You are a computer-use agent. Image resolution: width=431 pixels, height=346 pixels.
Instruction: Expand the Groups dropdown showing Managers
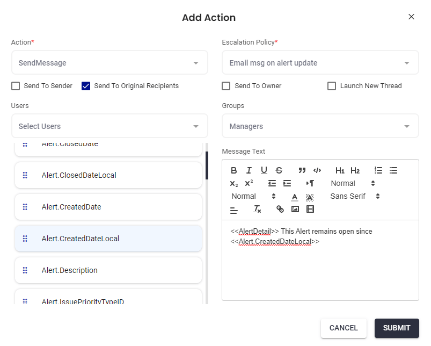320,126
